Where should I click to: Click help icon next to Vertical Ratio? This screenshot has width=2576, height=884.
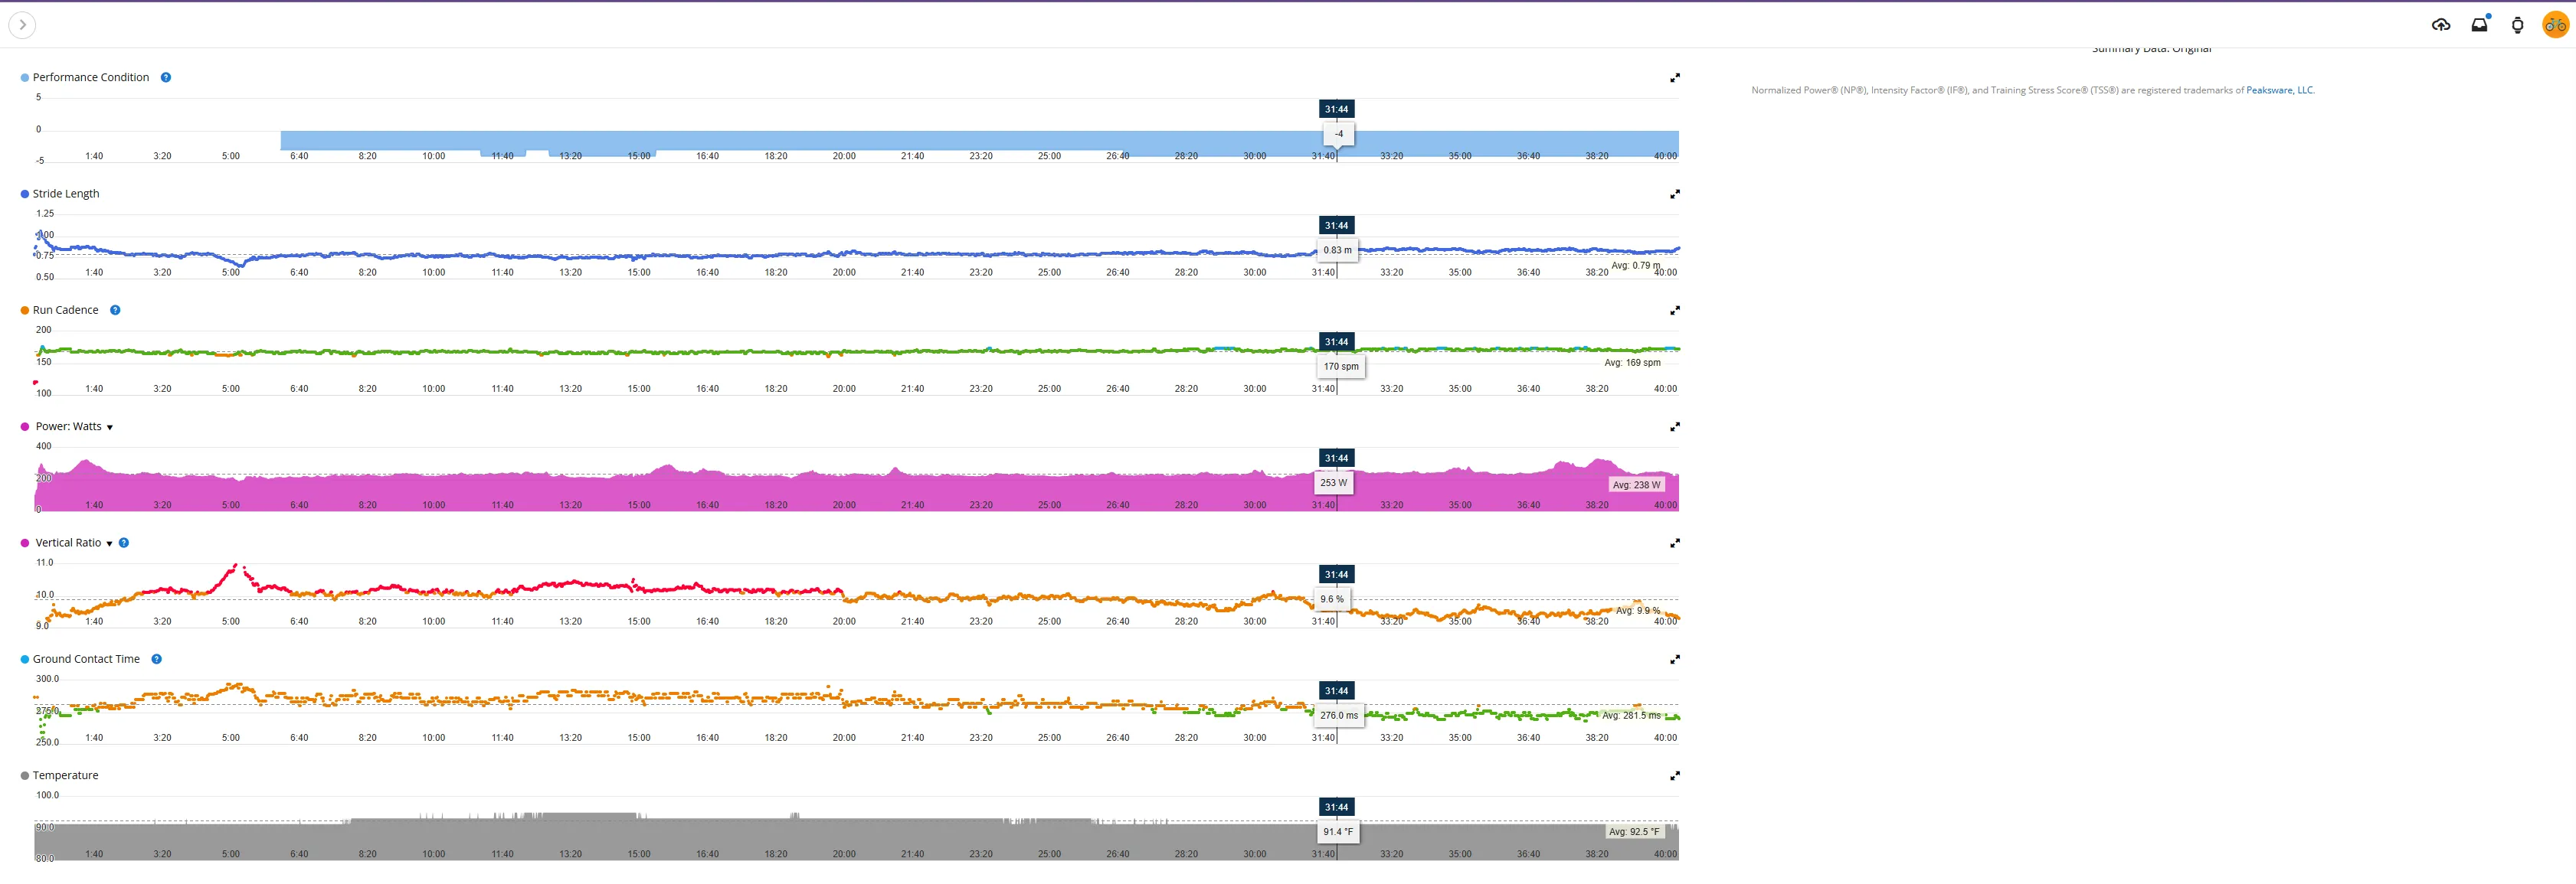pos(124,543)
